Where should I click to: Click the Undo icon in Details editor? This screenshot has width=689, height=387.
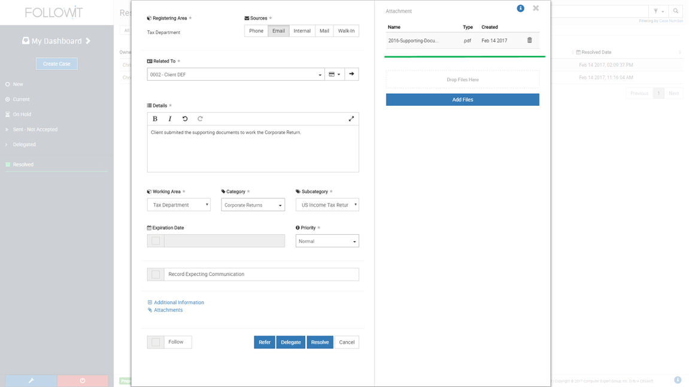(x=185, y=119)
